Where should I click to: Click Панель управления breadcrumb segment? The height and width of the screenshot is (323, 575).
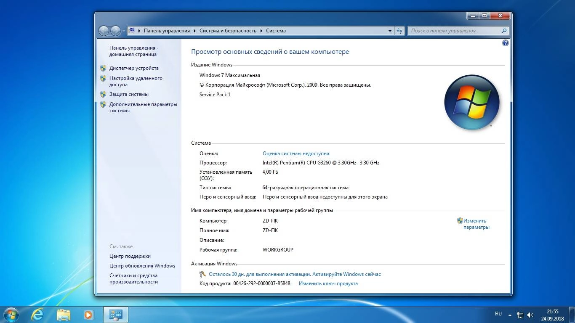coord(167,31)
